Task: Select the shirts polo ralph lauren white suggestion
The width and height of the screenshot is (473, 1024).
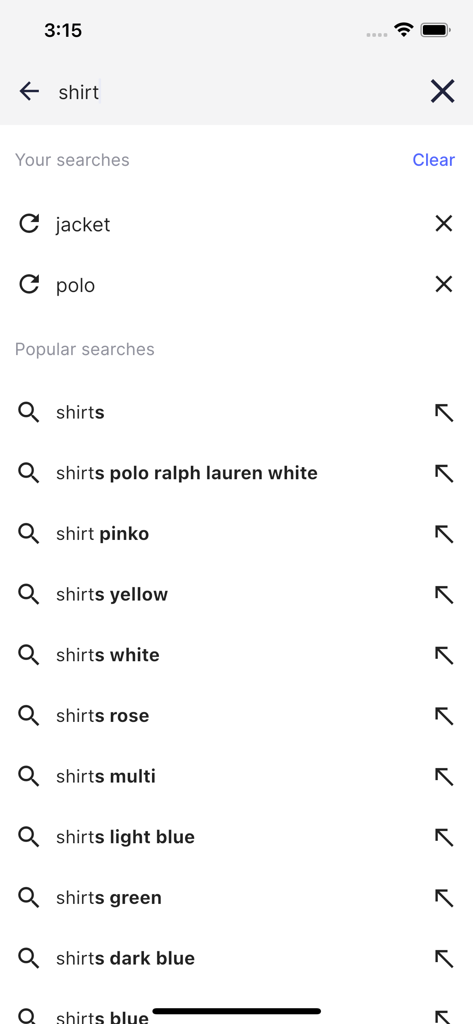Action: click(186, 473)
